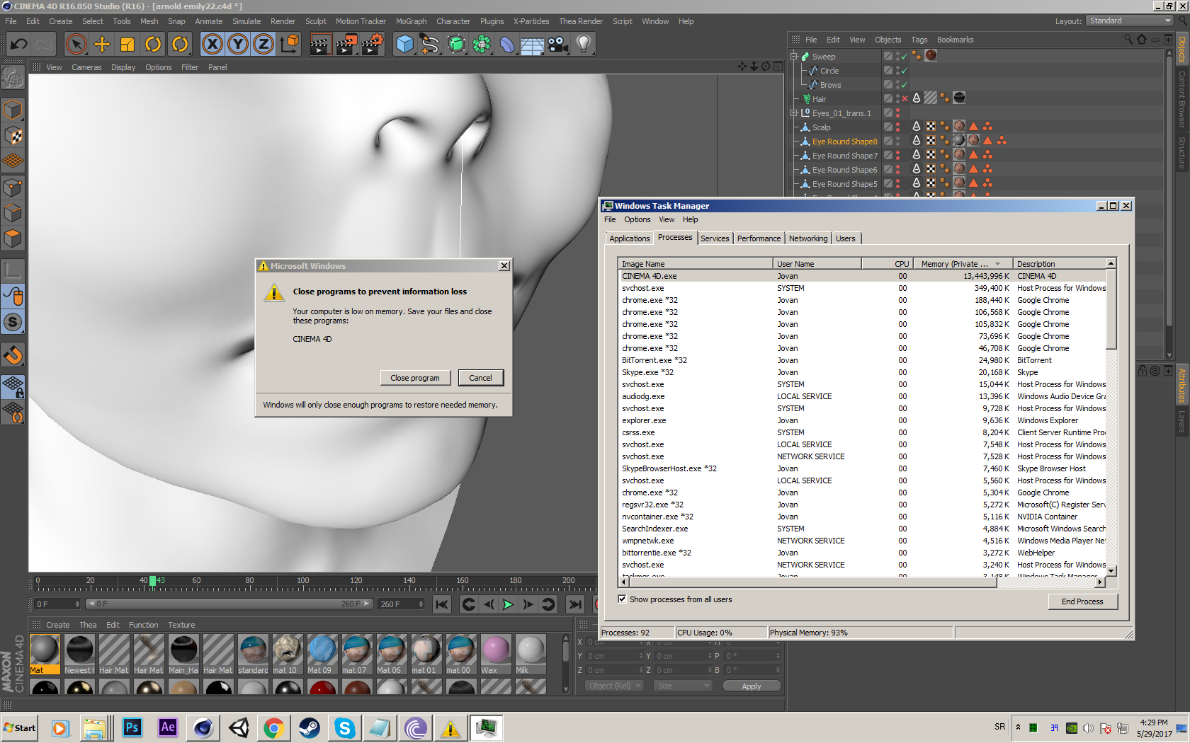
Task: Go to start of animation
Action: 442,604
